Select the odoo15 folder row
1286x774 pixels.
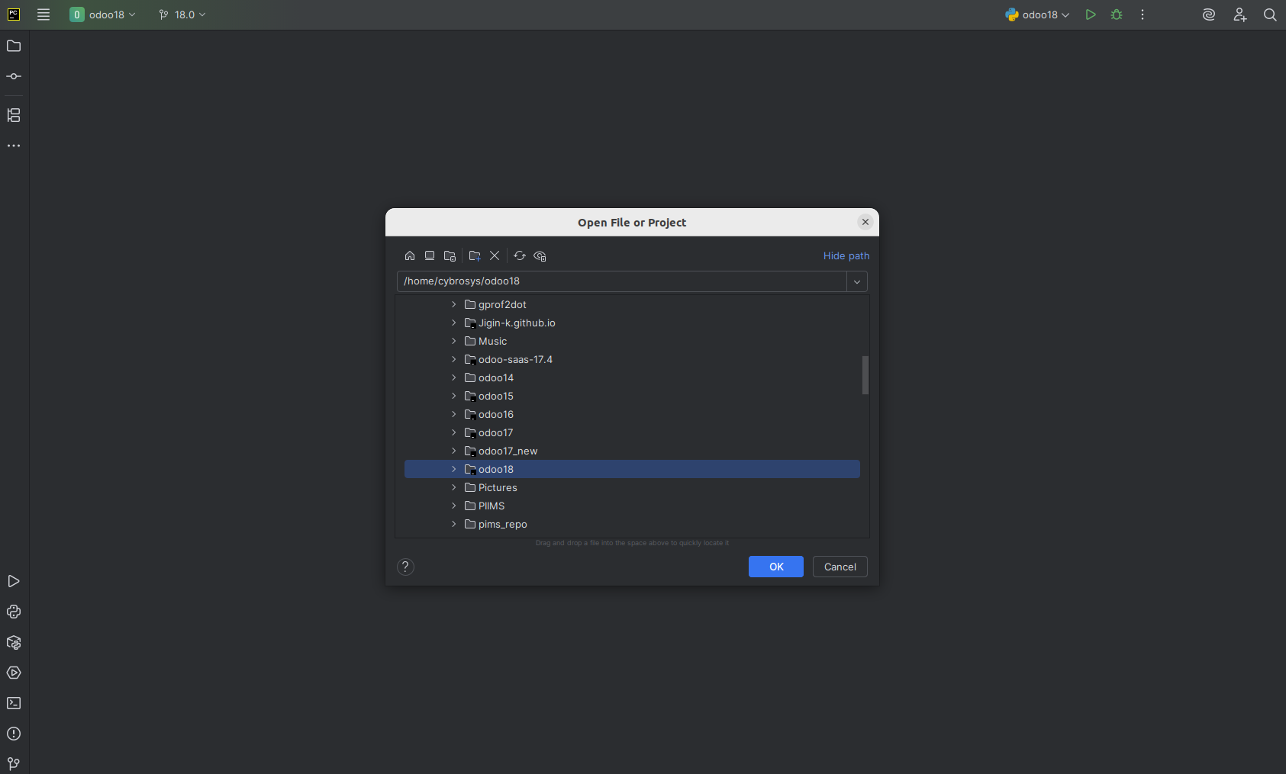(632, 396)
